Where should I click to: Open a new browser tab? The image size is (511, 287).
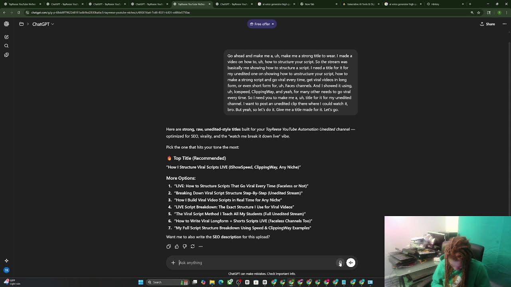[x=470, y=4]
